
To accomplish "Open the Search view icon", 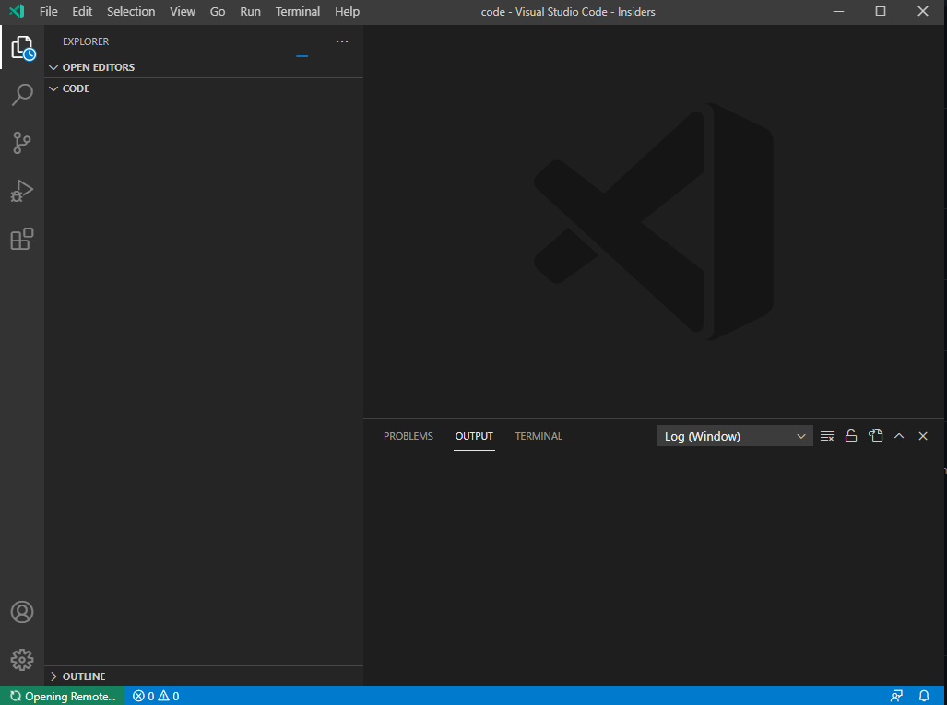I will [22, 95].
